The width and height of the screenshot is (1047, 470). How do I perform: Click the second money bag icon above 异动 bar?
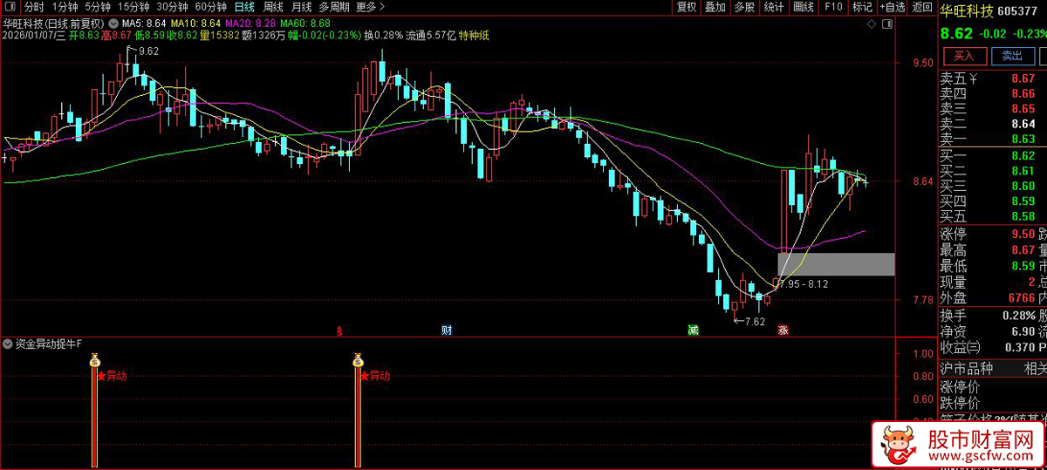coord(358,358)
